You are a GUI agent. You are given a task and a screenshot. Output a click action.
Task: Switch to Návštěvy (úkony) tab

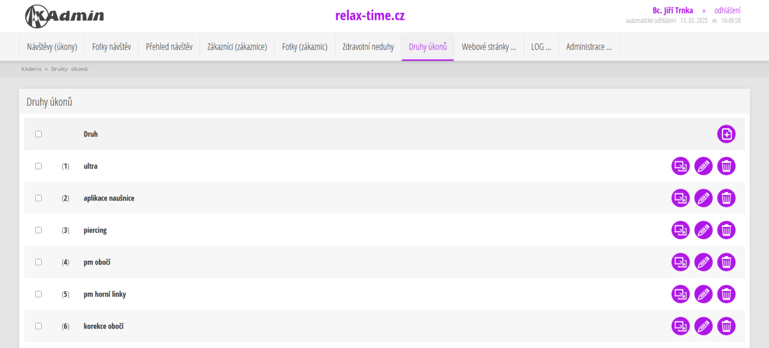pyautogui.click(x=52, y=47)
